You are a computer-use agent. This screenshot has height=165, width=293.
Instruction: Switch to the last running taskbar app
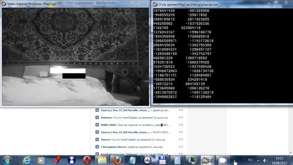click(x=222, y=160)
